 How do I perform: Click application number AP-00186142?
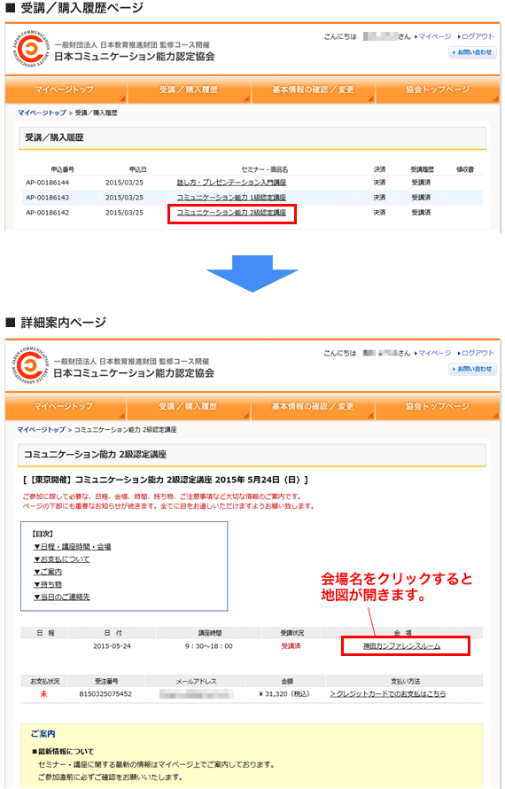coord(48,213)
